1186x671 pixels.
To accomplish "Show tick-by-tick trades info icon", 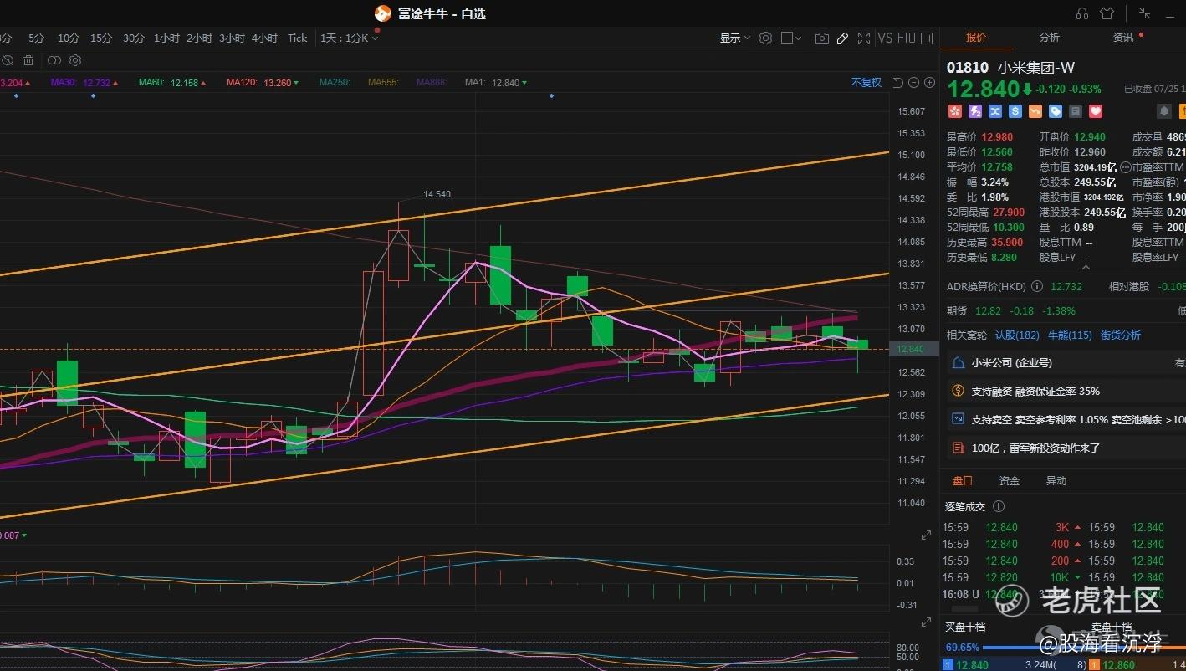I will pos(998,506).
